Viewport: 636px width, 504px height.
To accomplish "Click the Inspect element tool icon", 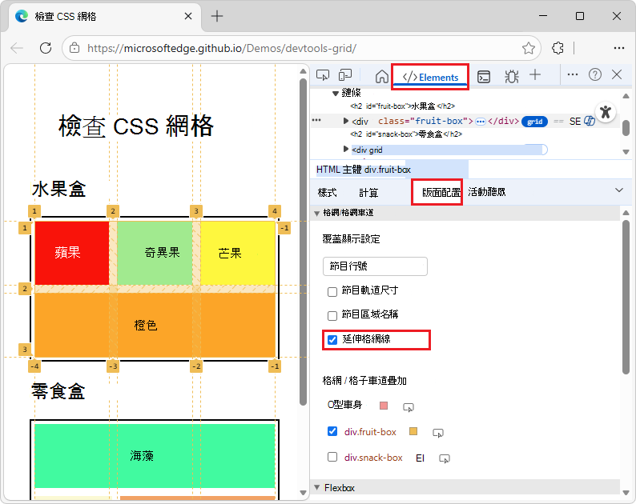I will point(323,75).
